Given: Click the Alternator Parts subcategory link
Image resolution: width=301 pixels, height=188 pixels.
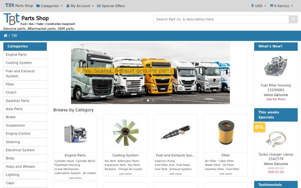Looking at the screenshot, I should point(128,161).
